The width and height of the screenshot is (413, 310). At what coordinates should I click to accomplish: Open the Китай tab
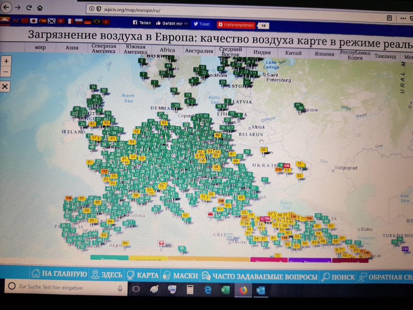pyautogui.click(x=293, y=53)
